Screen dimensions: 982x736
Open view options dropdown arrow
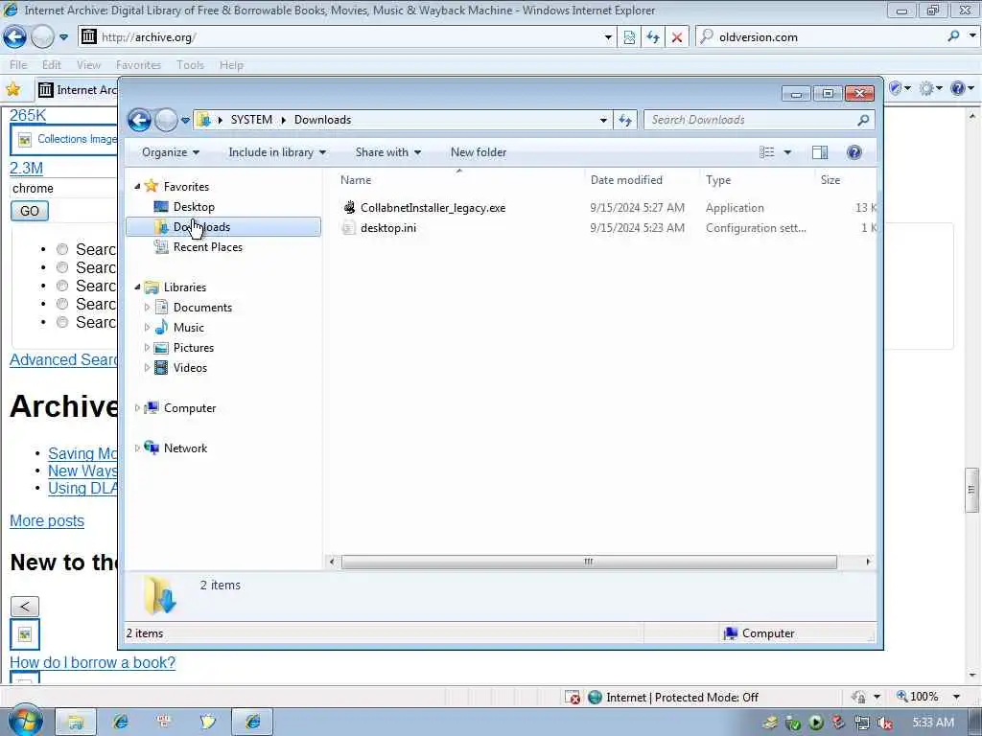[787, 152]
